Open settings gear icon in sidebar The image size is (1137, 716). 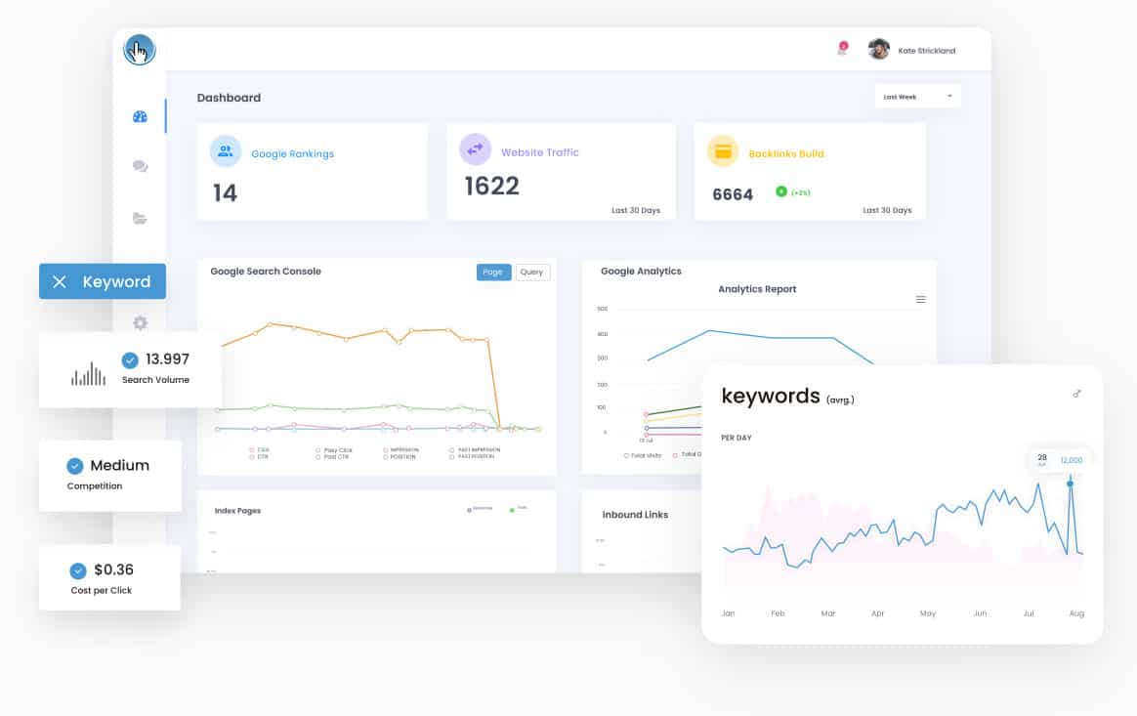(x=140, y=322)
